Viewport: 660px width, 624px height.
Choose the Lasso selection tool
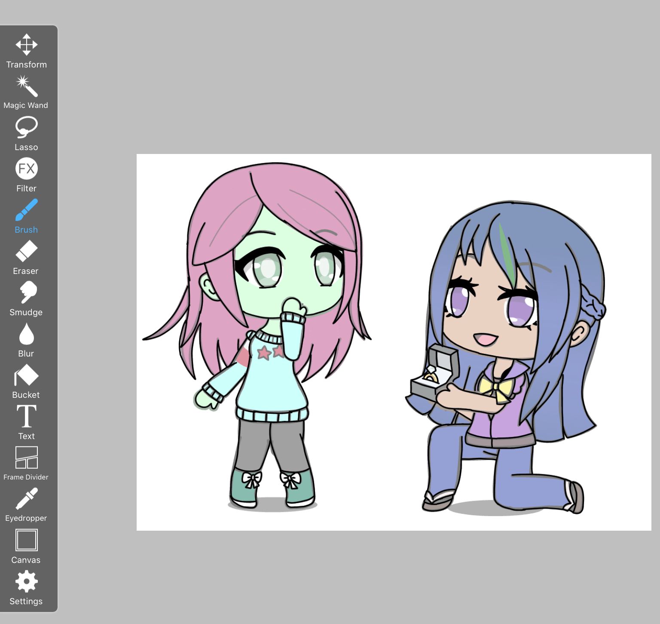[x=26, y=134]
